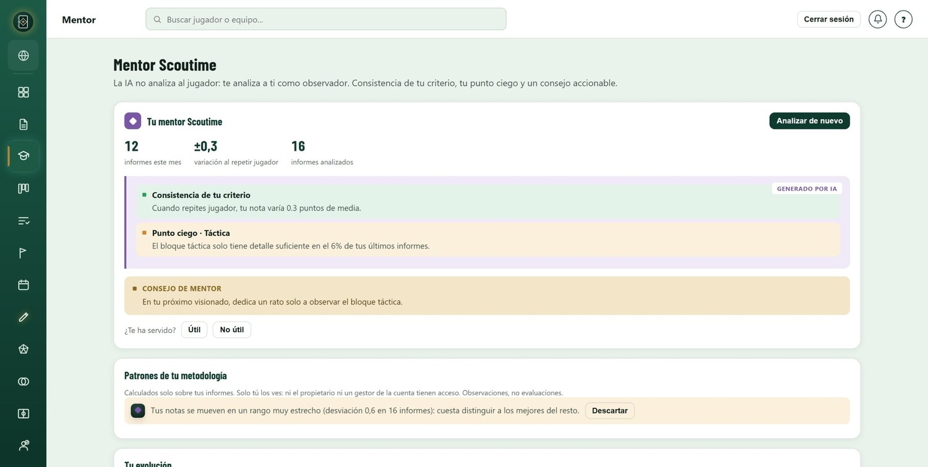
Task: Click the Analizar de nuevo button
Action: click(809, 121)
